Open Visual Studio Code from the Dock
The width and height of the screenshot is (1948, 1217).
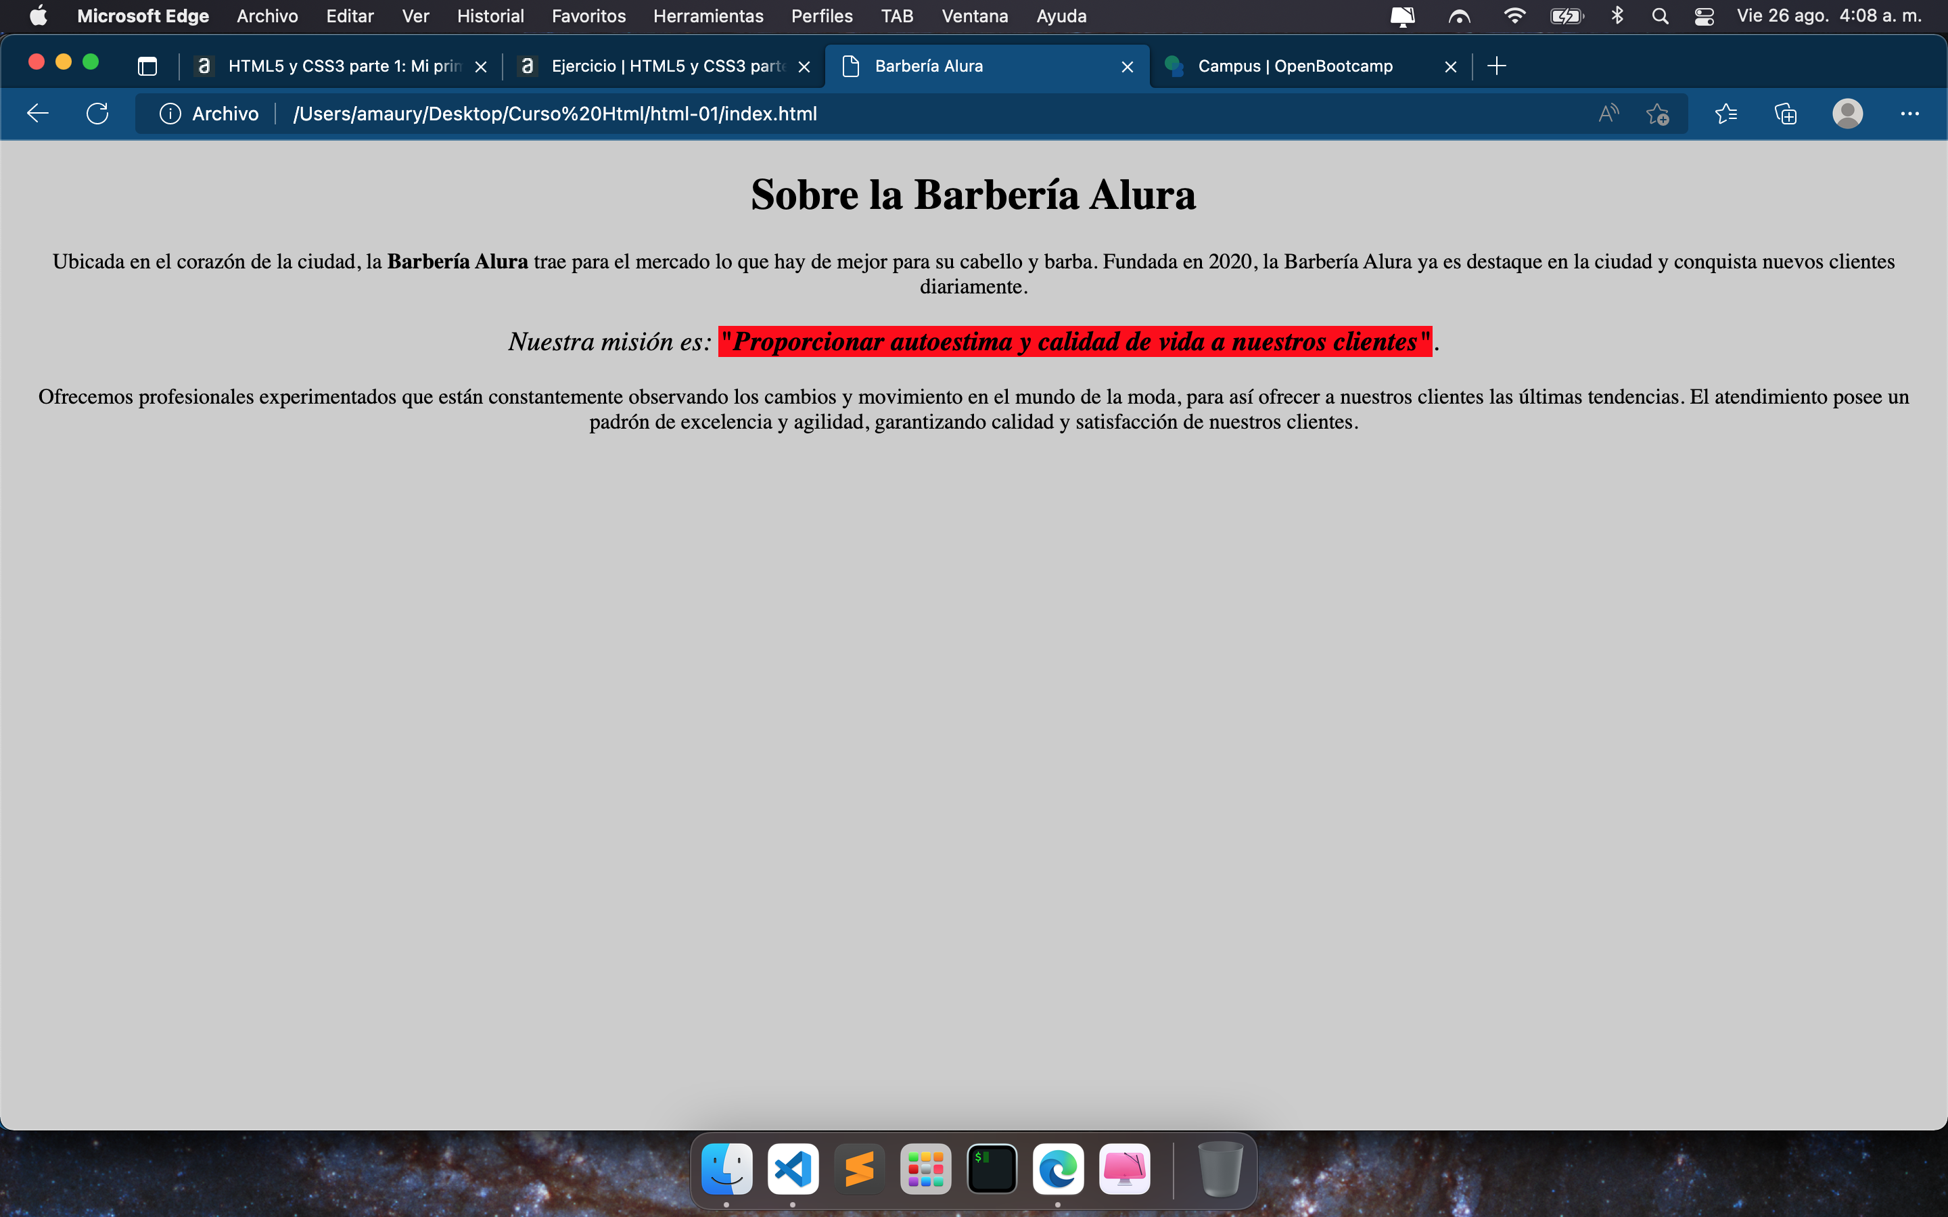793,1169
